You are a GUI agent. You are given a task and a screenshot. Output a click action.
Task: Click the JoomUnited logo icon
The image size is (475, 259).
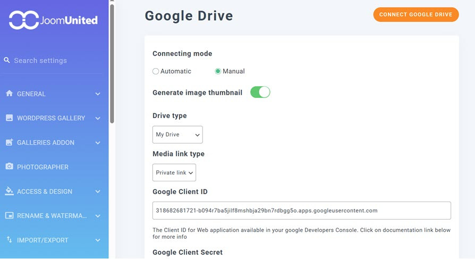24,20
